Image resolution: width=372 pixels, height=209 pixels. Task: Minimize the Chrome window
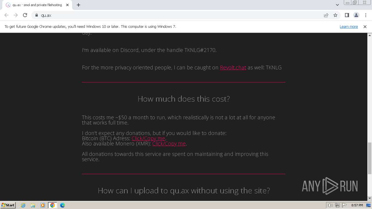click(x=348, y=3)
